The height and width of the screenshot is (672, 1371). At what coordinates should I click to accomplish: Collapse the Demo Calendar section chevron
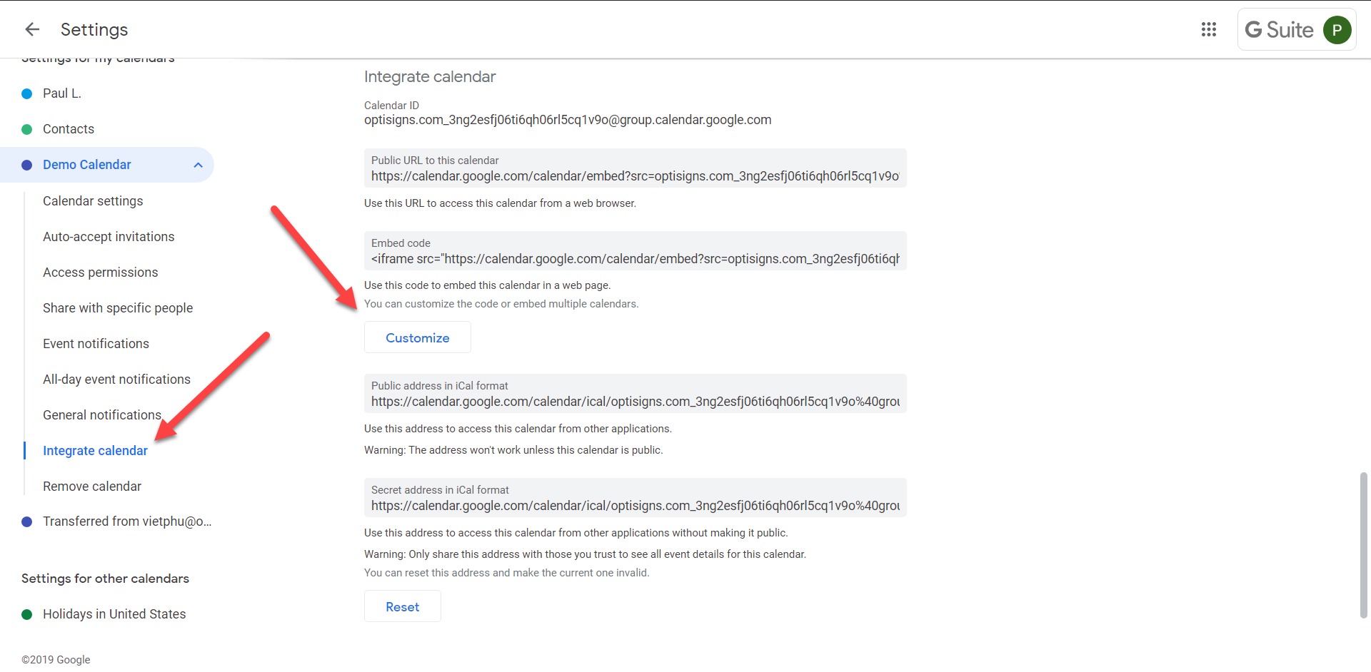[198, 165]
